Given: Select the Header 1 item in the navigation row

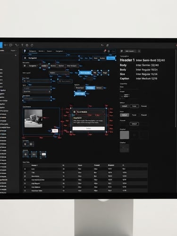Looking at the screenshot, I should point(44,66).
